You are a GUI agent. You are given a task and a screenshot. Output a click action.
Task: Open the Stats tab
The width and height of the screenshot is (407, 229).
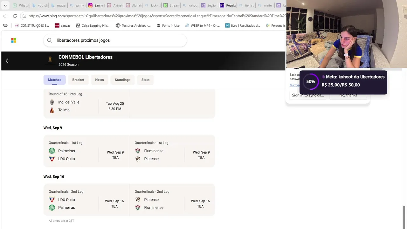[x=145, y=80]
